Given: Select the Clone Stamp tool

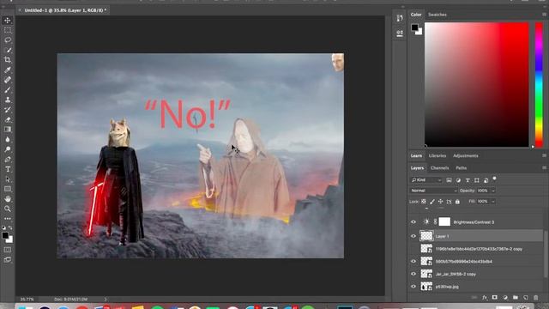Looking at the screenshot, I should coord(8,100).
